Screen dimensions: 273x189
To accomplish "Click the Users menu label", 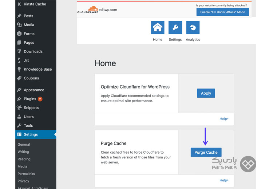I will click(29, 117).
